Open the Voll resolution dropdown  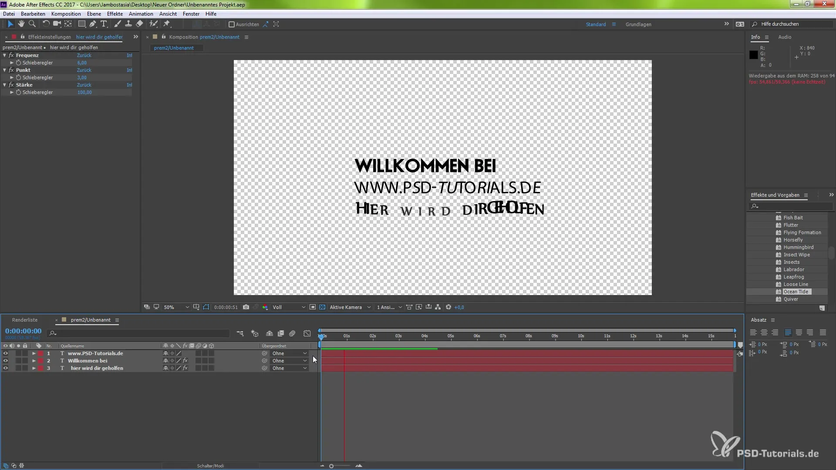coord(289,307)
